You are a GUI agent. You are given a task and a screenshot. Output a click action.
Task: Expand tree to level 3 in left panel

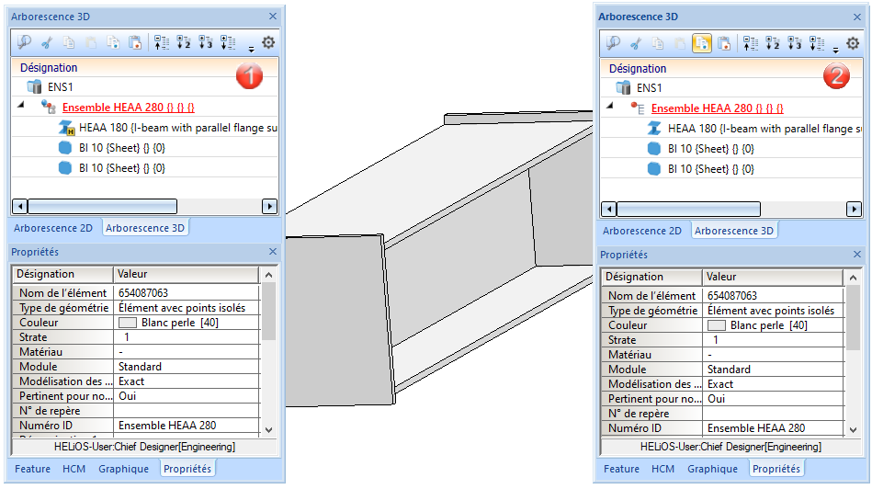pos(206,42)
